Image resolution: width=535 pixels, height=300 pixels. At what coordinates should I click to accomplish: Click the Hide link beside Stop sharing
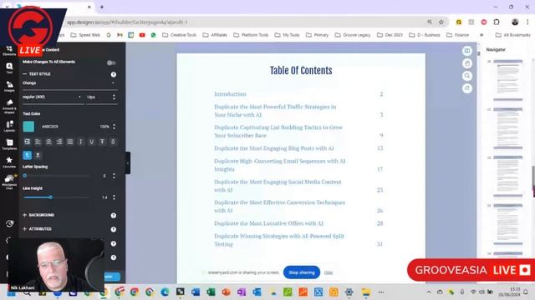pyautogui.click(x=329, y=272)
